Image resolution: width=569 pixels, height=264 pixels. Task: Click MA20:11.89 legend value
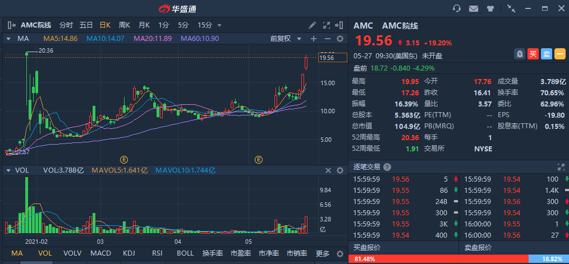click(x=153, y=39)
